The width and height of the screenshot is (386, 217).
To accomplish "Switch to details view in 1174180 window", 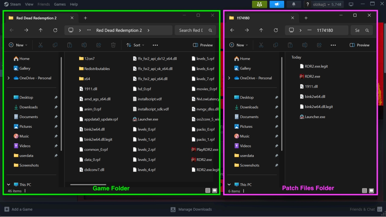I will [364, 191].
